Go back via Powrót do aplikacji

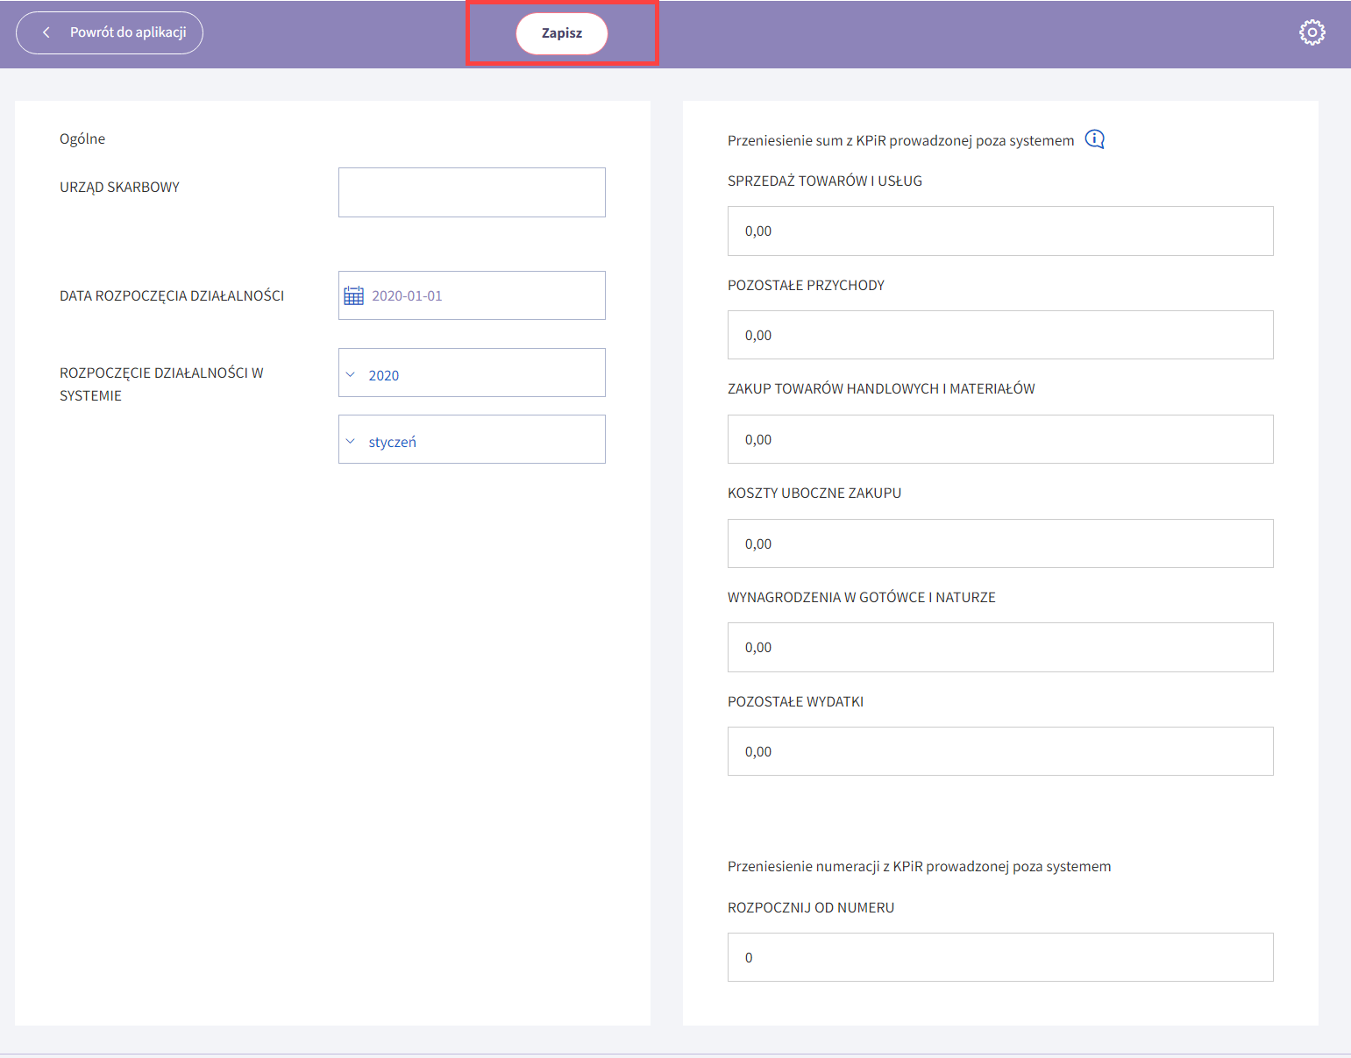click(x=110, y=32)
